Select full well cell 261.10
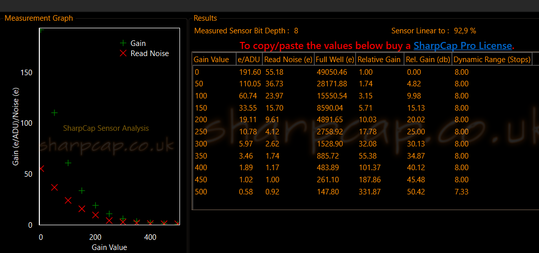 328,180
